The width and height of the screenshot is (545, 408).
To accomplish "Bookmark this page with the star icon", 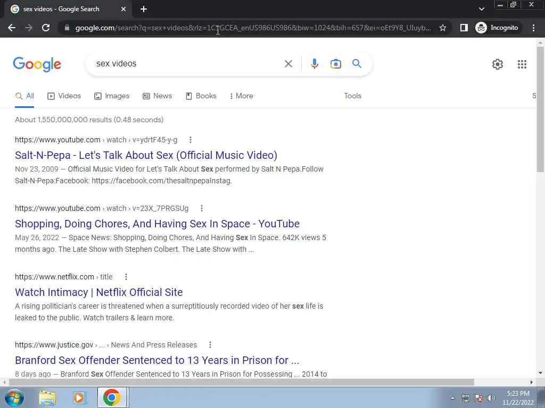I will click(442, 28).
